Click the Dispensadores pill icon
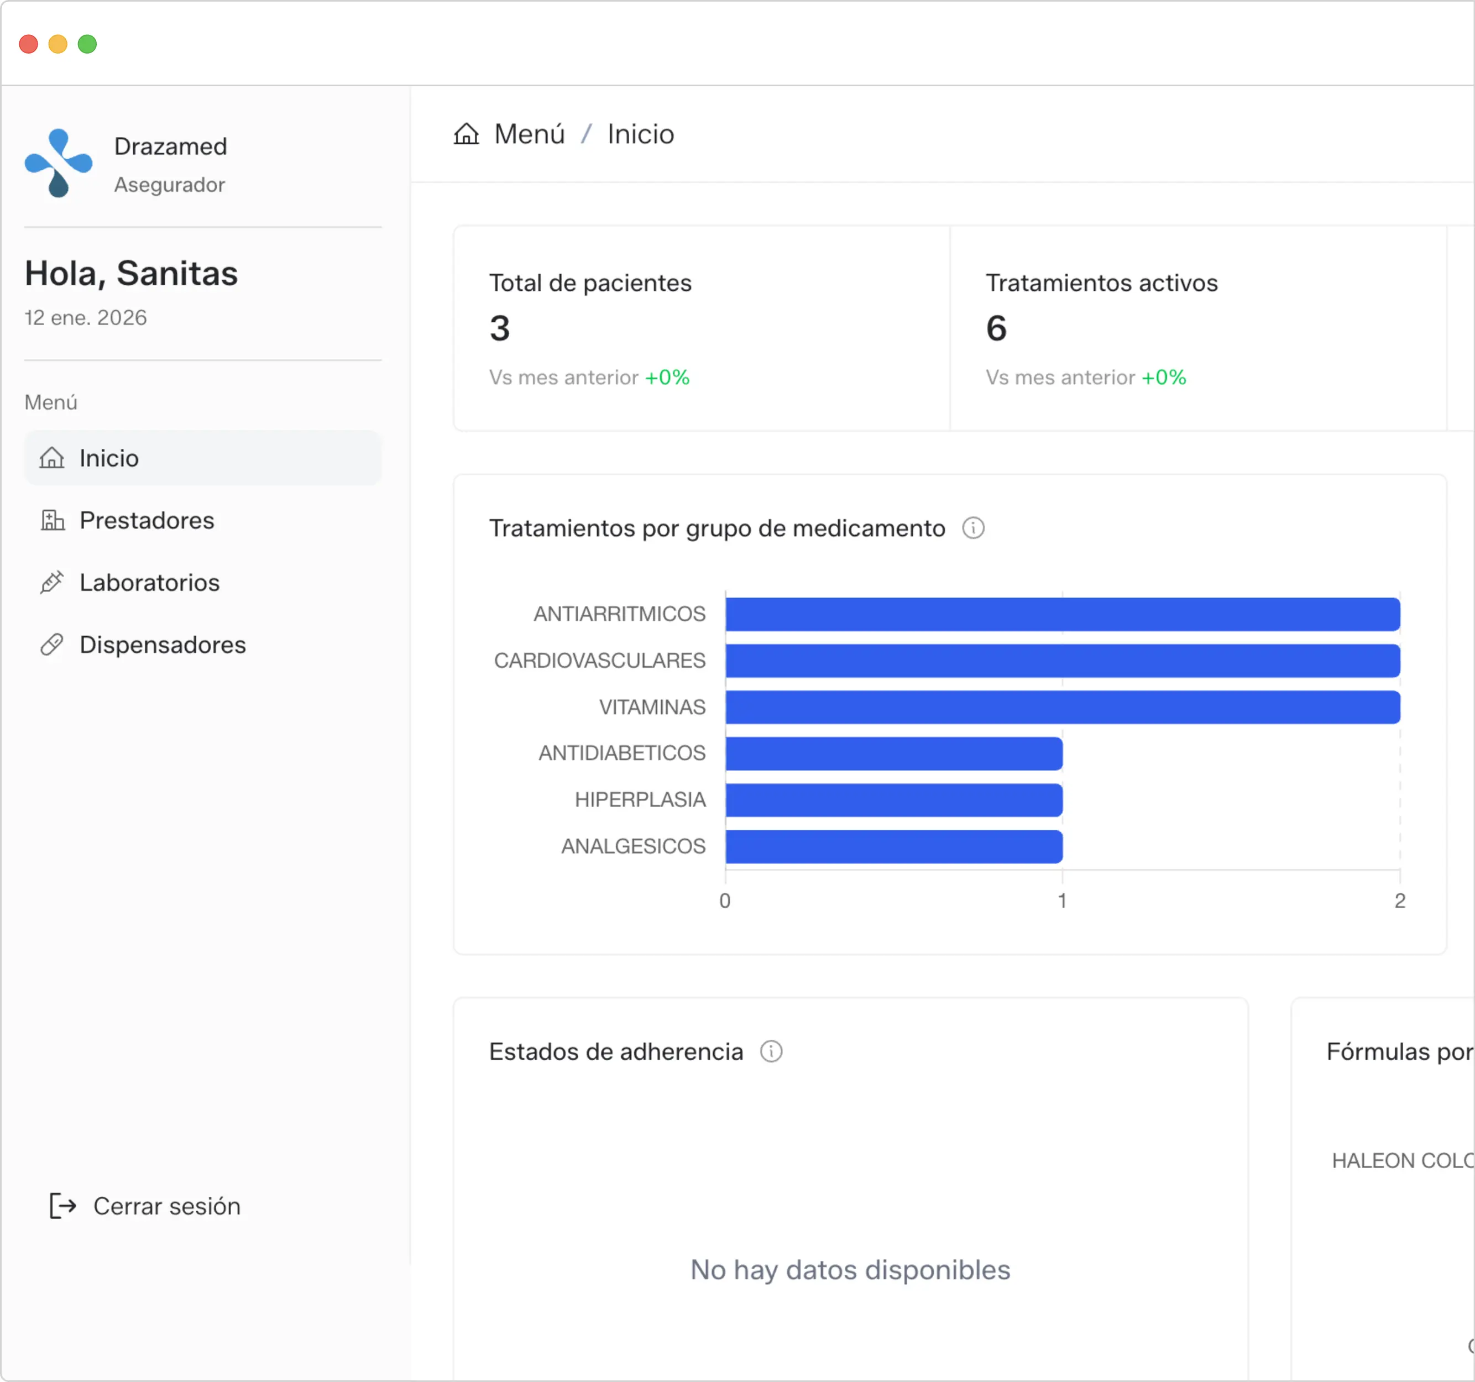The width and height of the screenshot is (1475, 1382). click(x=52, y=645)
